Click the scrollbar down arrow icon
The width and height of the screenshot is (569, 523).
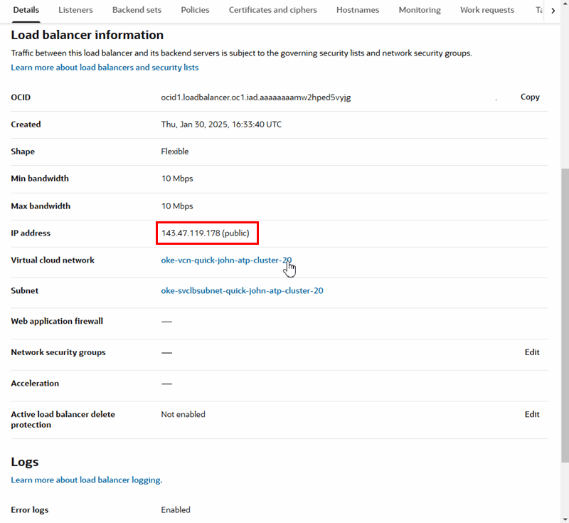(564, 517)
